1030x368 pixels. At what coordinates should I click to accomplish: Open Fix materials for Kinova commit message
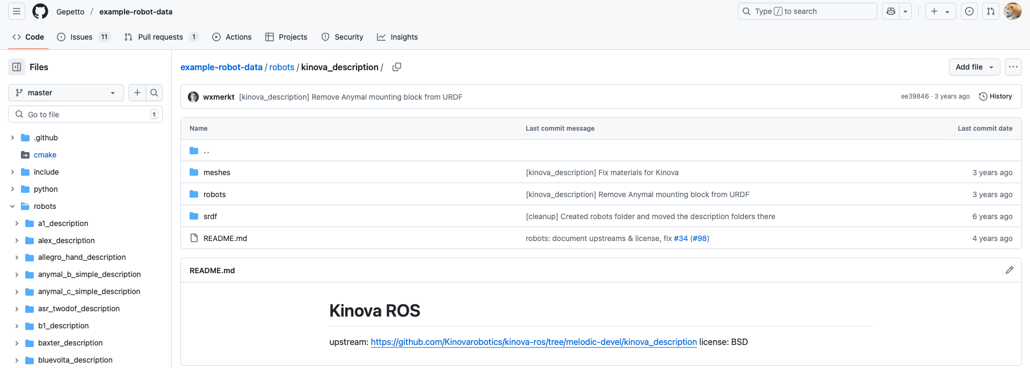[x=602, y=172]
